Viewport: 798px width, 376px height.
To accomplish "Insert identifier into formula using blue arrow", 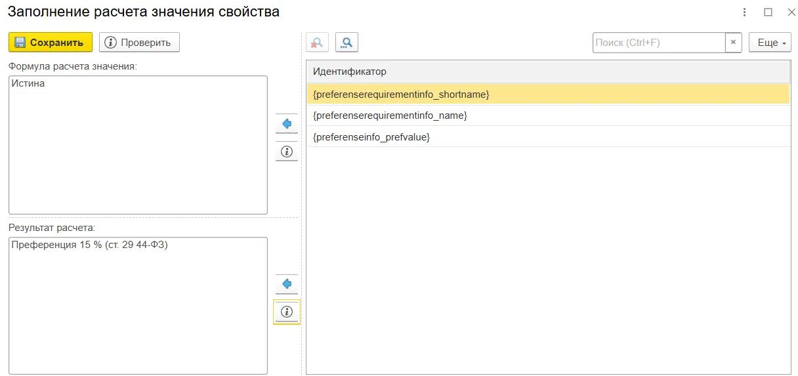I will coord(287,123).
